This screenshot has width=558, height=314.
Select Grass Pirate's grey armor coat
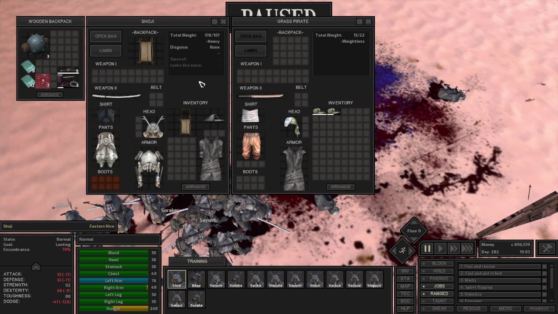click(x=294, y=168)
